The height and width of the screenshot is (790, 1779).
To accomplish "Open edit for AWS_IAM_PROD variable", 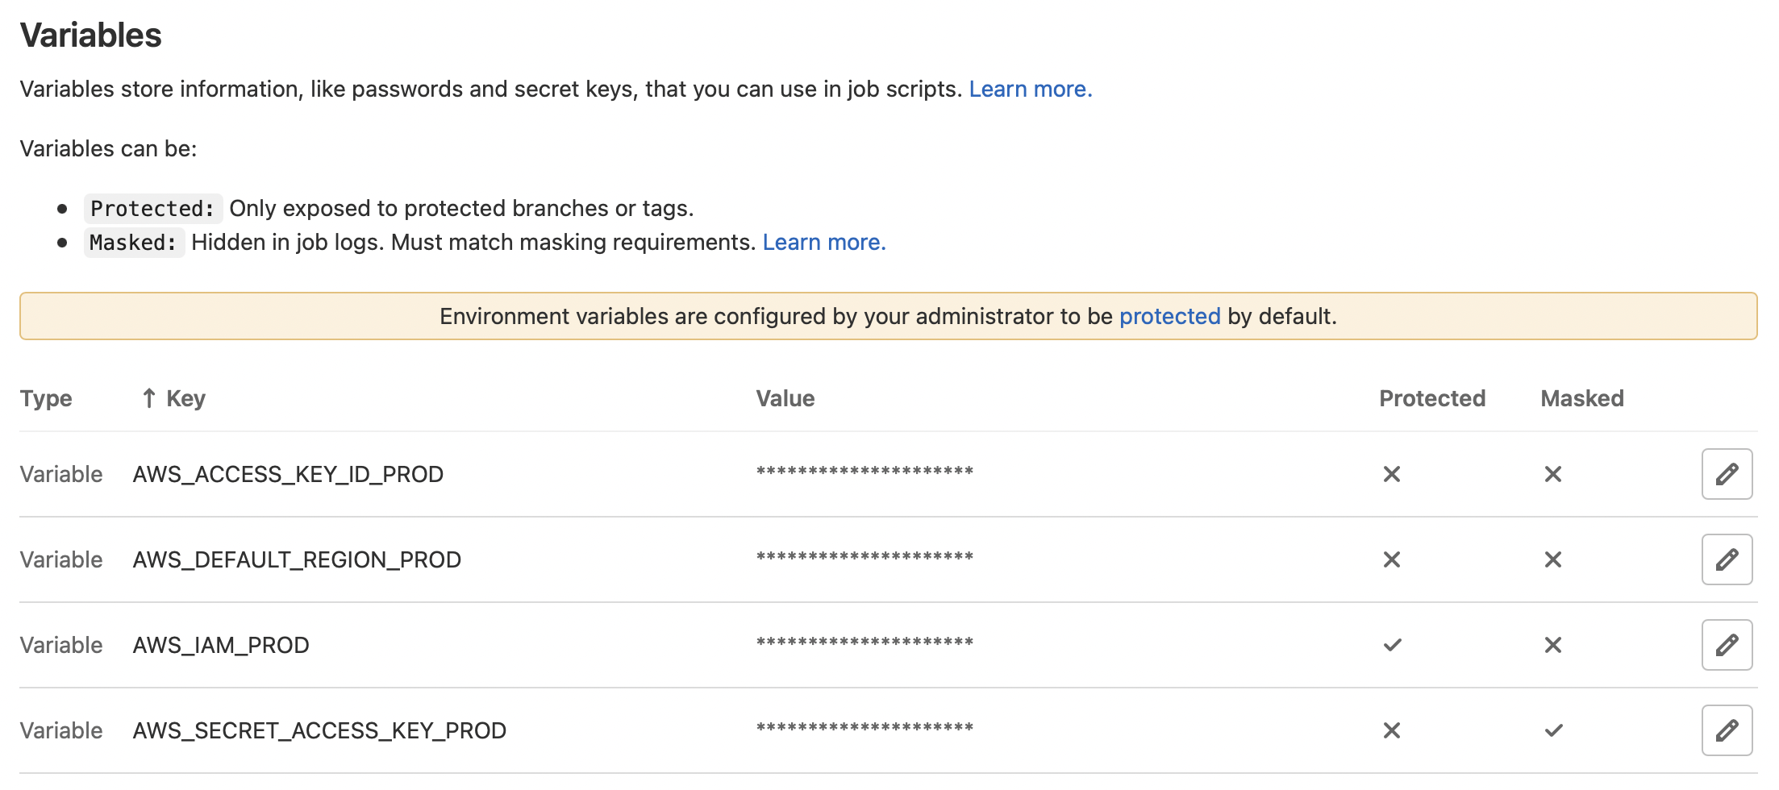I will pyautogui.click(x=1726, y=645).
